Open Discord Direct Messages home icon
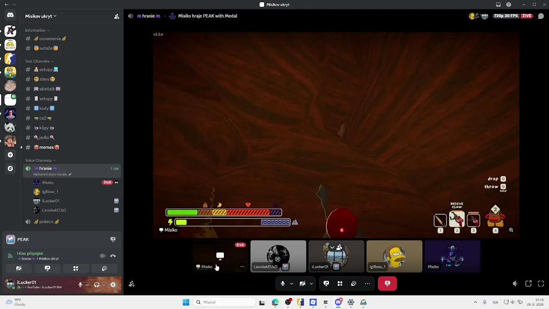The image size is (549, 309). pos(10,15)
